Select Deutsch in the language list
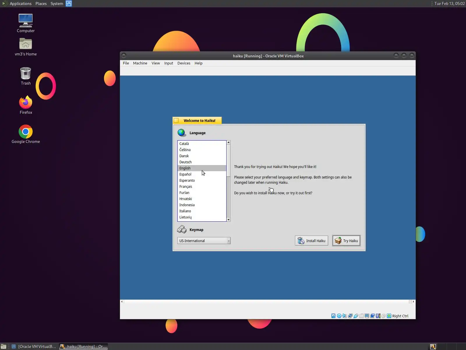 pos(202,162)
